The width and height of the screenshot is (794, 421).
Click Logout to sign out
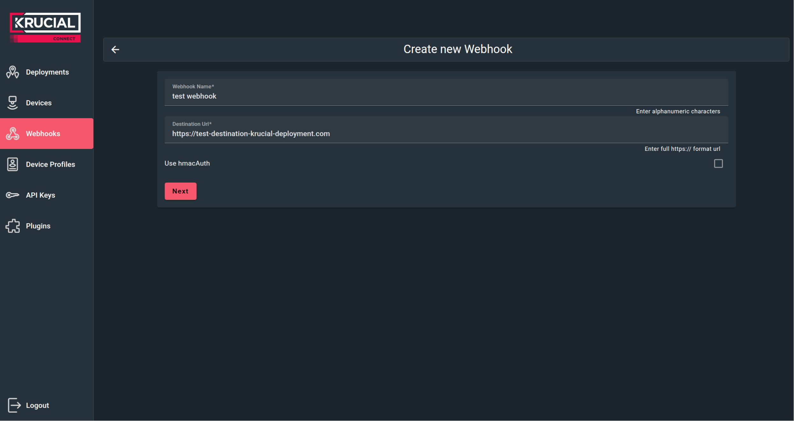pos(37,405)
